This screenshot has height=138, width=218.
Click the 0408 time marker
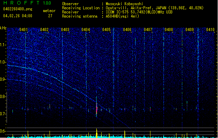tap(169, 30)
